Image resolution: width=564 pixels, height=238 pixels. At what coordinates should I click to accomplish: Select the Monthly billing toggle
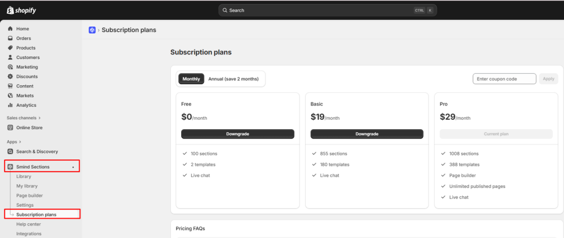(x=191, y=79)
